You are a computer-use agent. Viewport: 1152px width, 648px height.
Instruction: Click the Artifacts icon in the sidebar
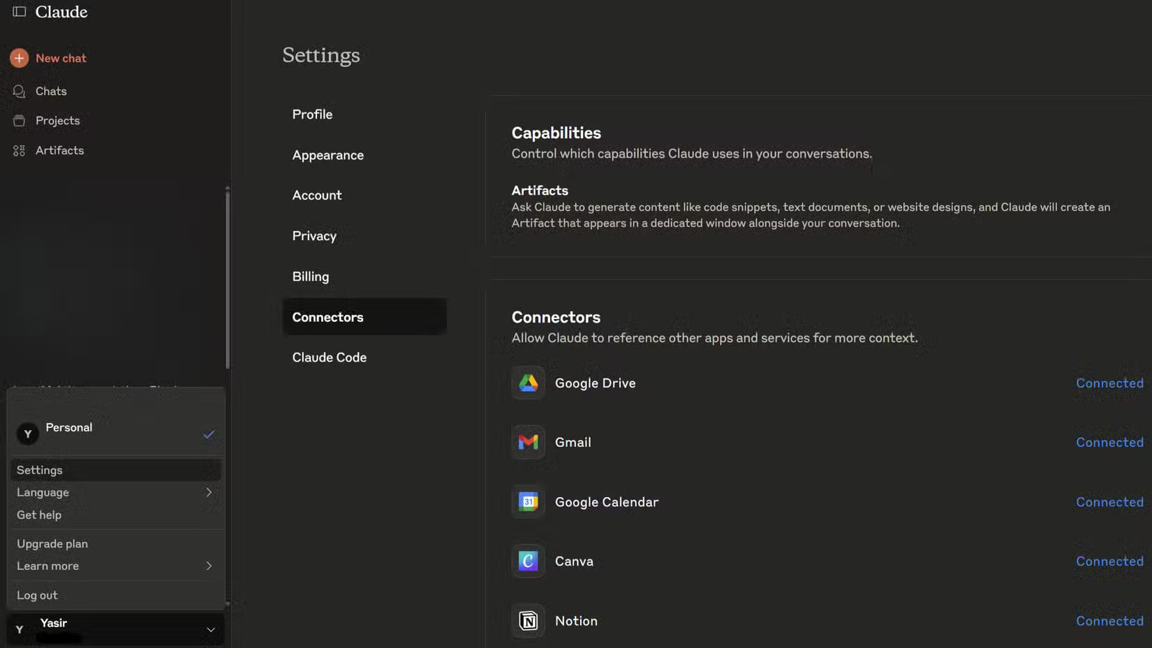pos(19,149)
